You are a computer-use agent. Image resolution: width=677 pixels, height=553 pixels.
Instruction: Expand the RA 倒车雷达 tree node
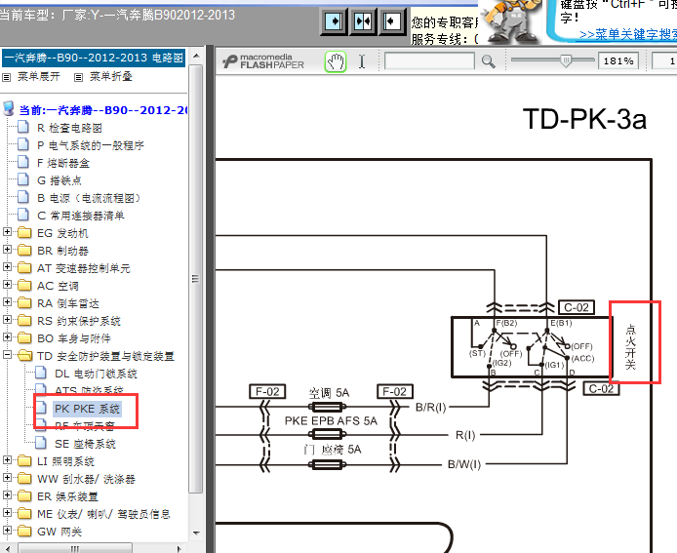(7, 302)
